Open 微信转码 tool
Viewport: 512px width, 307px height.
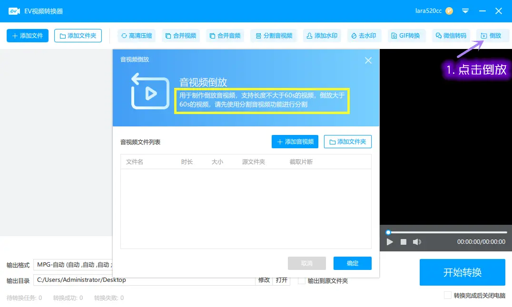tap(451, 36)
